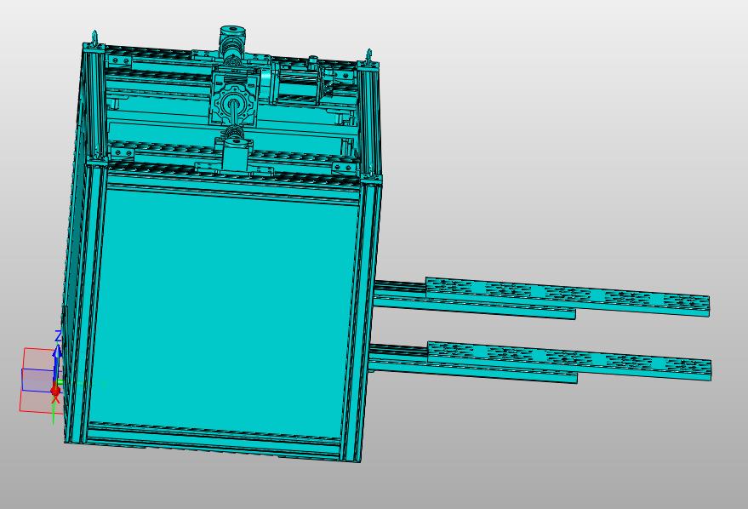The height and width of the screenshot is (509, 748).
Task: Click the red X axis label
Action: pos(55,399)
